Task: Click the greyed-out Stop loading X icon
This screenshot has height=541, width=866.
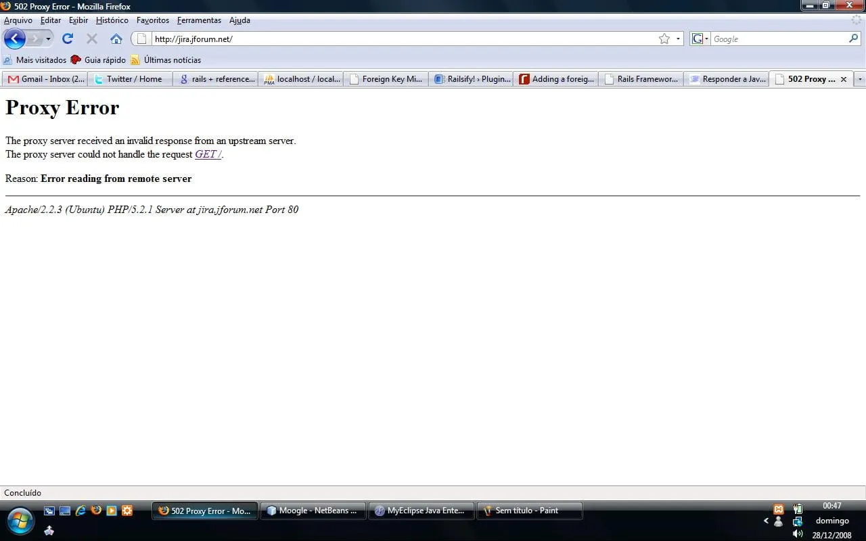Action: tap(92, 39)
